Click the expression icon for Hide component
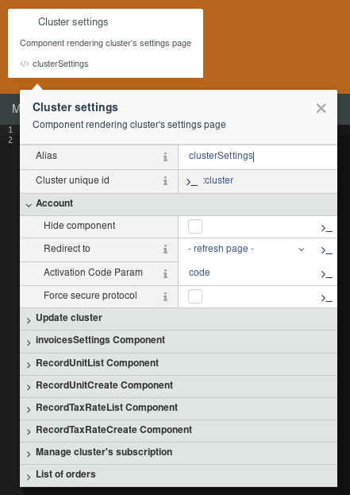Screen dimensions: 350x495 pyautogui.click(x=327, y=228)
